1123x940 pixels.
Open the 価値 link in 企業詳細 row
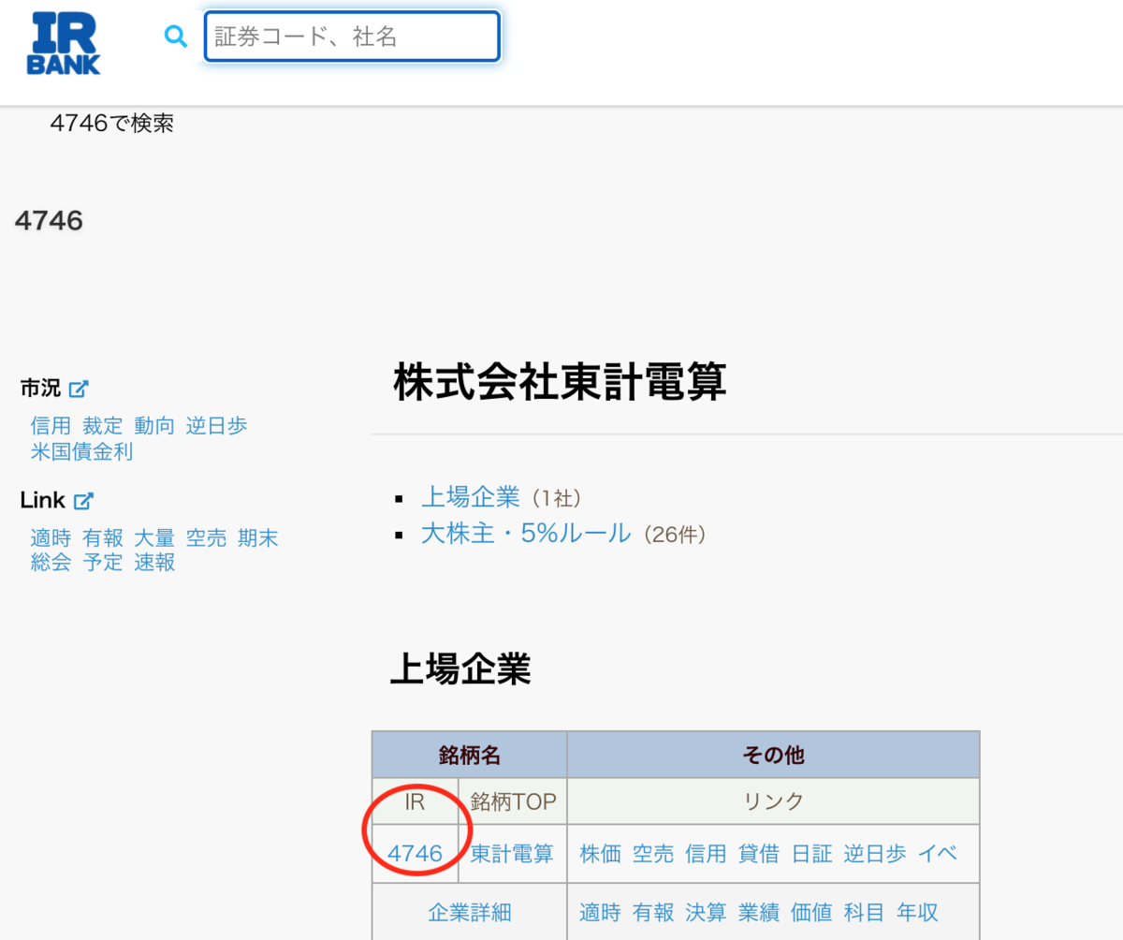click(x=811, y=913)
